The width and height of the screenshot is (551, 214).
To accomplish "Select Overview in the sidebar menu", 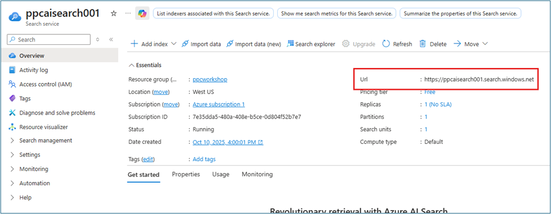I will point(59,56).
